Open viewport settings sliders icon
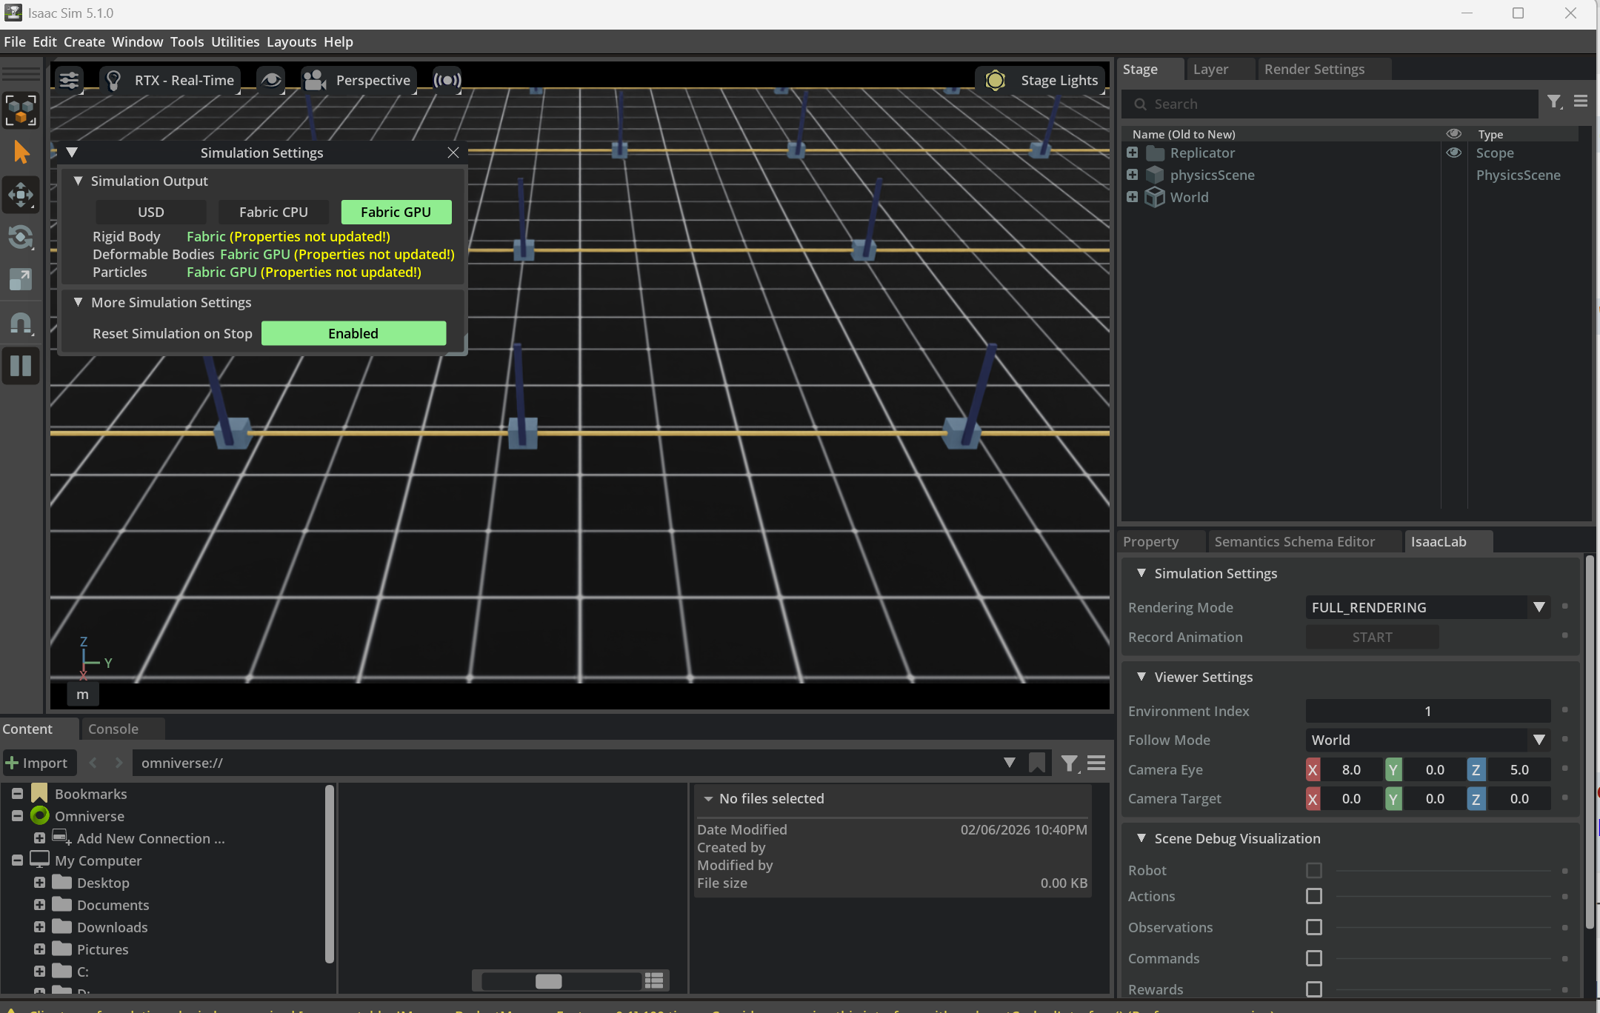The height and width of the screenshot is (1013, 1600). click(x=69, y=80)
